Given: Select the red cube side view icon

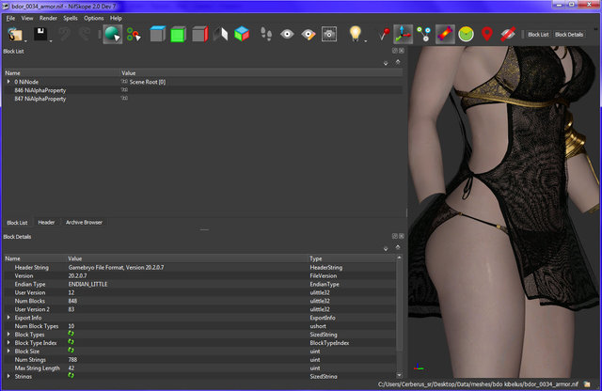Looking at the screenshot, I should pos(198,34).
